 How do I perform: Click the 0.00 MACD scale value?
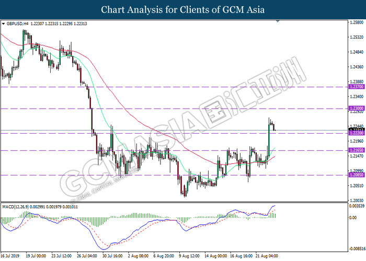(x=353, y=218)
